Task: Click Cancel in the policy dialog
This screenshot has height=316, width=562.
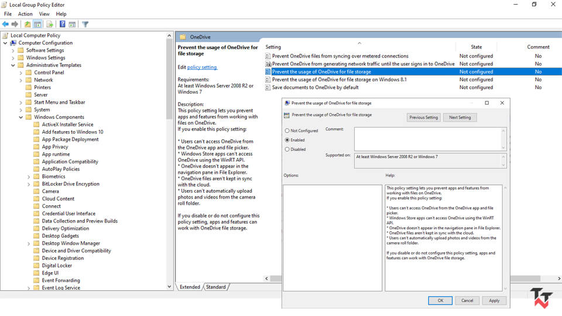Action: [467, 301]
